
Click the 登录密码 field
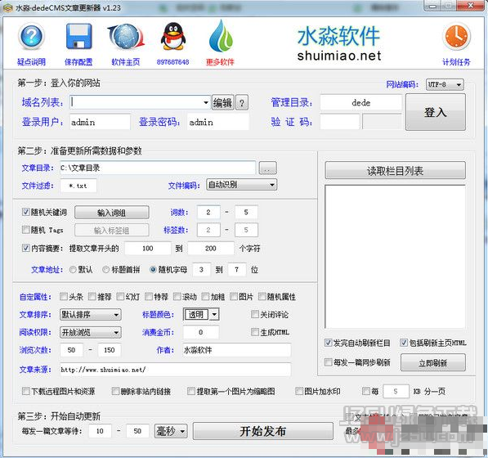click(218, 122)
